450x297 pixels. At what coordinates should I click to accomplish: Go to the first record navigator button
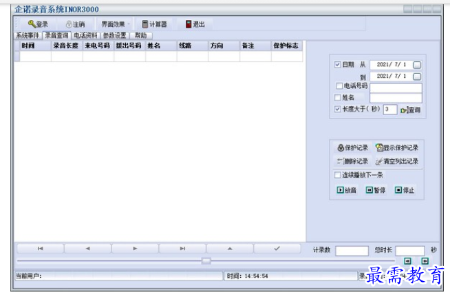click(40, 248)
